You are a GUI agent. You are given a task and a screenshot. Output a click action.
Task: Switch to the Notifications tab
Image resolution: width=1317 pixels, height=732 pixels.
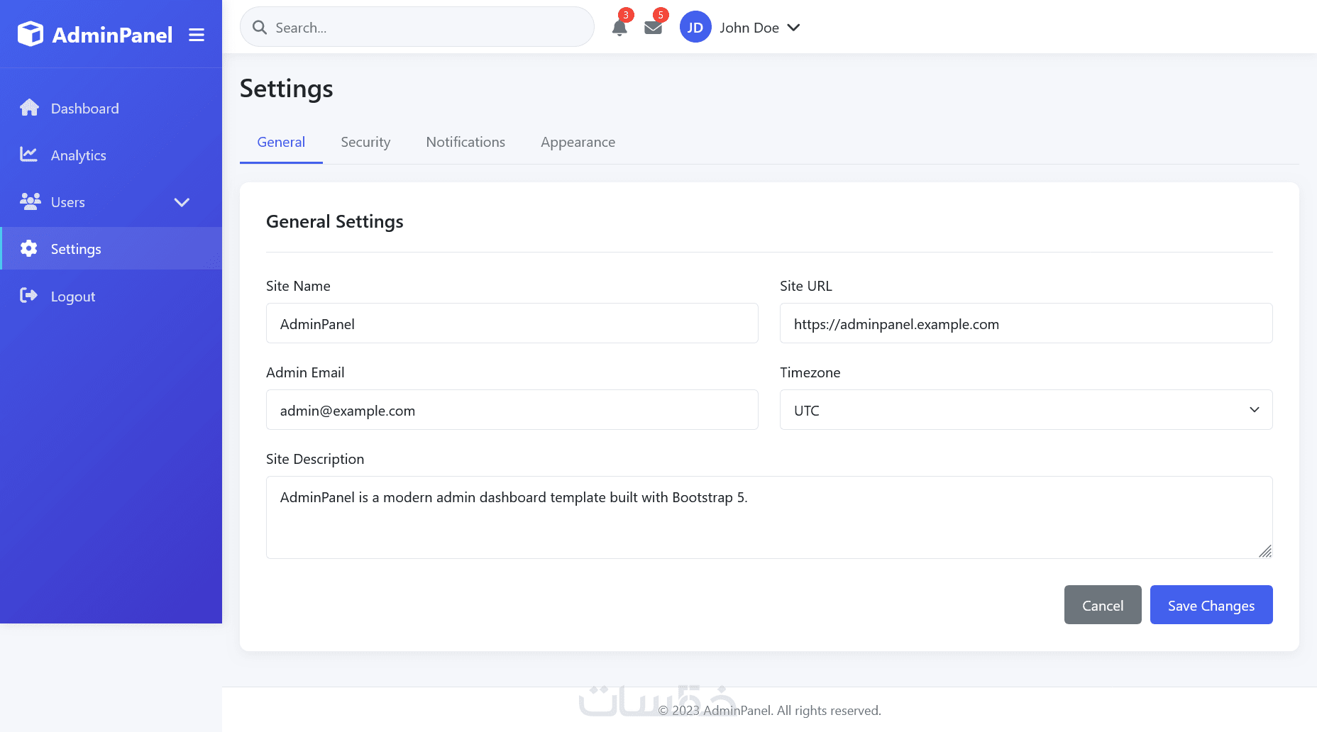(x=465, y=142)
